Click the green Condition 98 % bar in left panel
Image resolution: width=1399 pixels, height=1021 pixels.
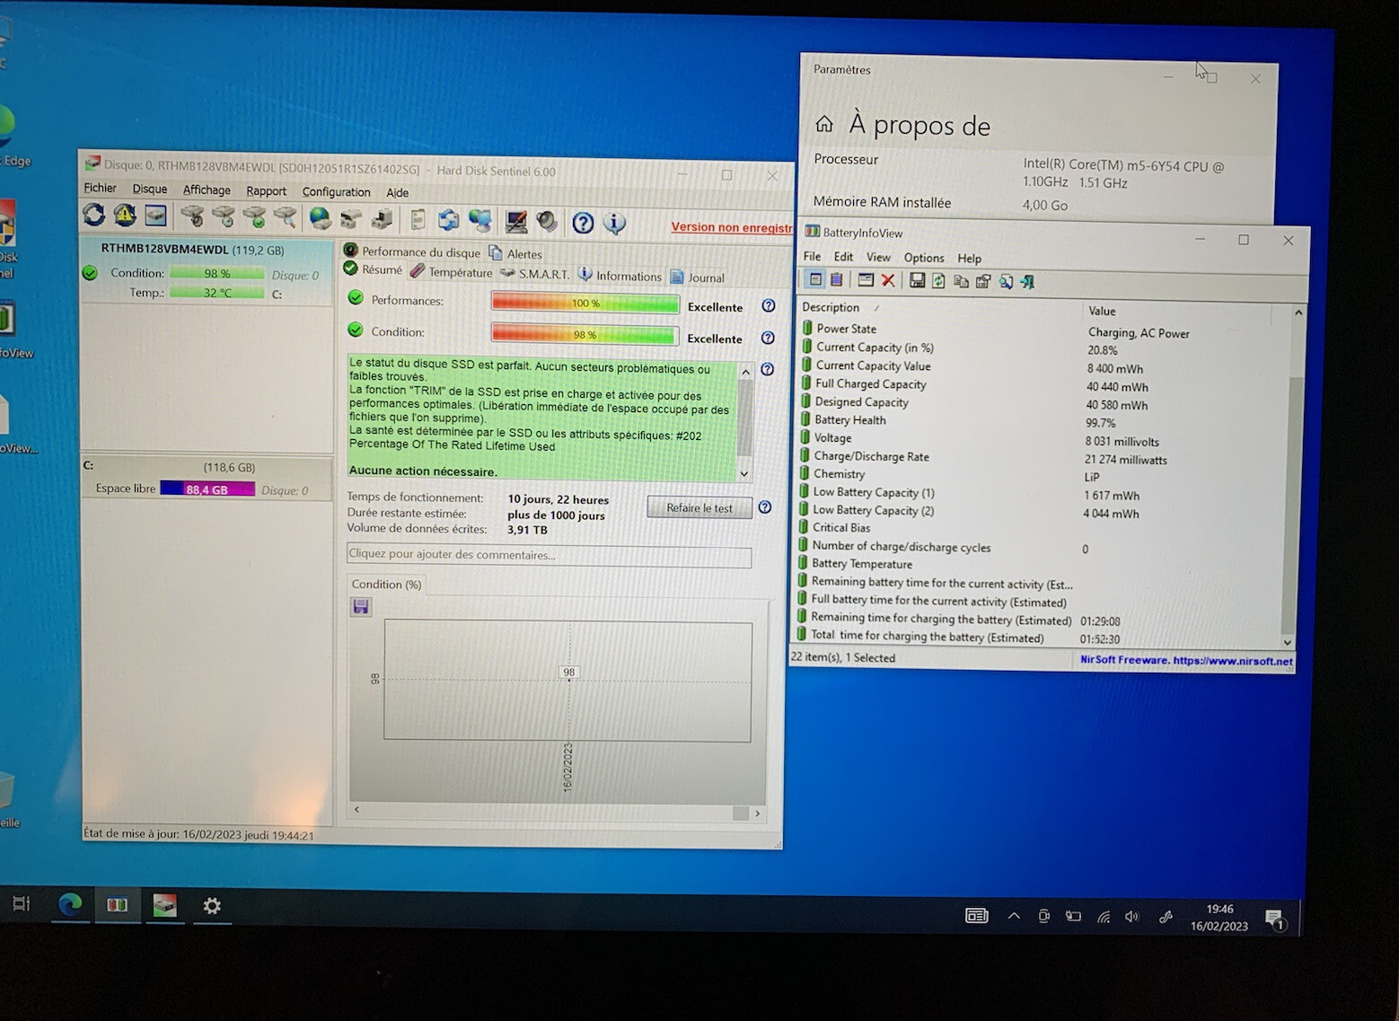217,273
